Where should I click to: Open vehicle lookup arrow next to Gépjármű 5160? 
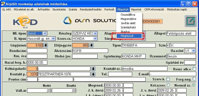(x=46, y=45)
